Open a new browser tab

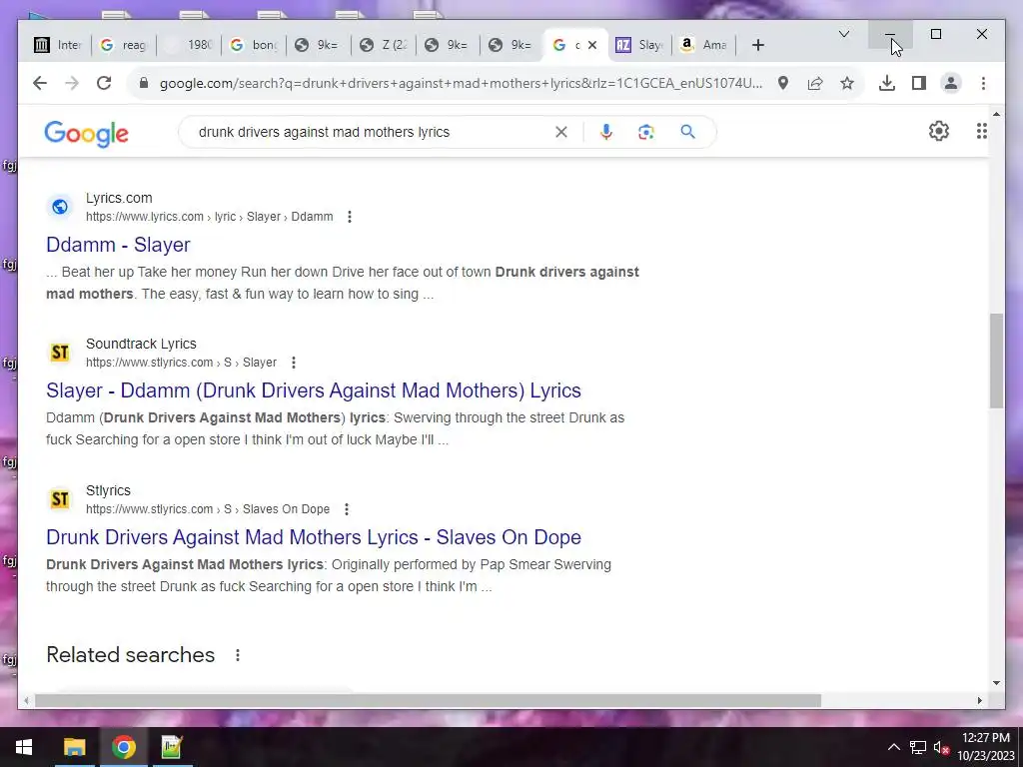[x=757, y=45]
